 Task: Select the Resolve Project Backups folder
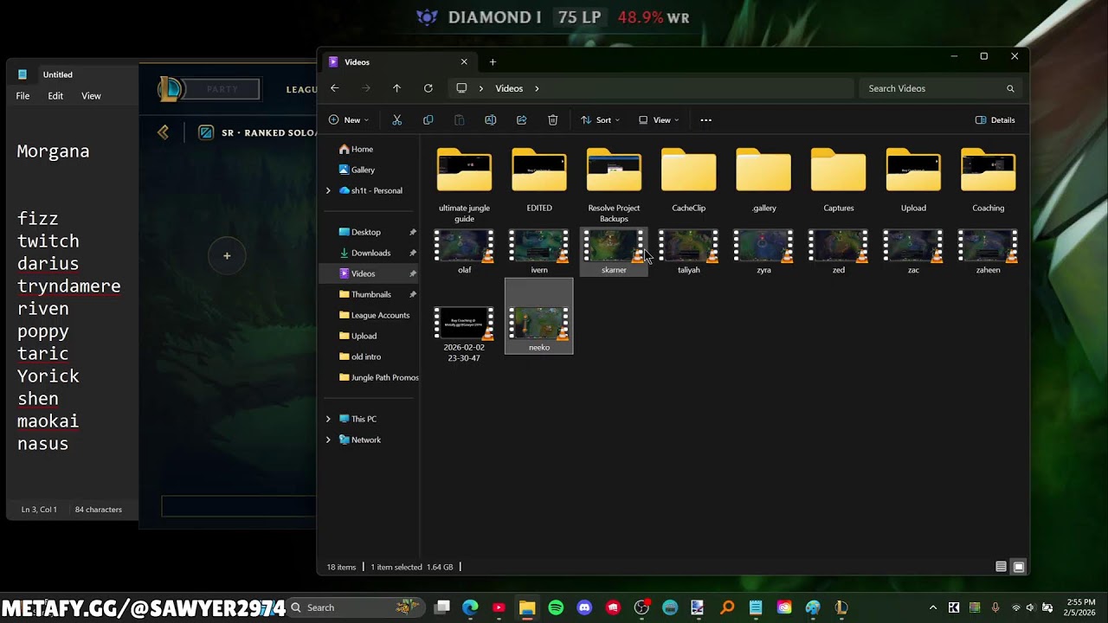614,186
